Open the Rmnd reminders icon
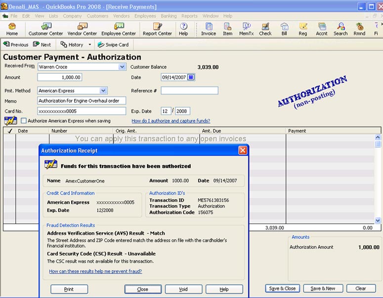This screenshot has width=383, height=298. 359,29
